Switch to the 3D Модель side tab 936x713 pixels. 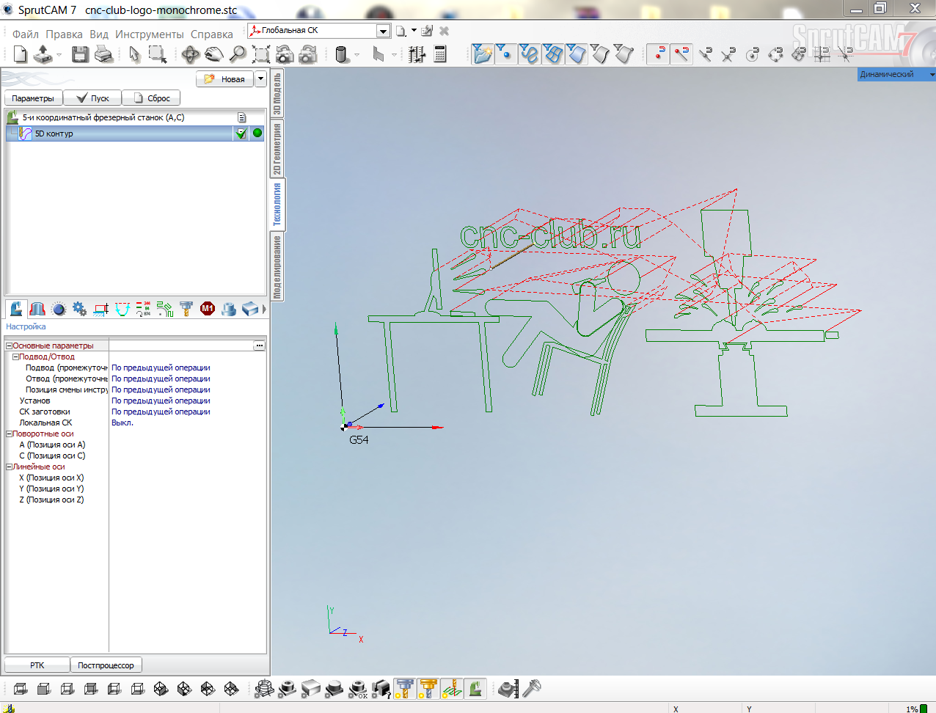click(x=277, y=93)
